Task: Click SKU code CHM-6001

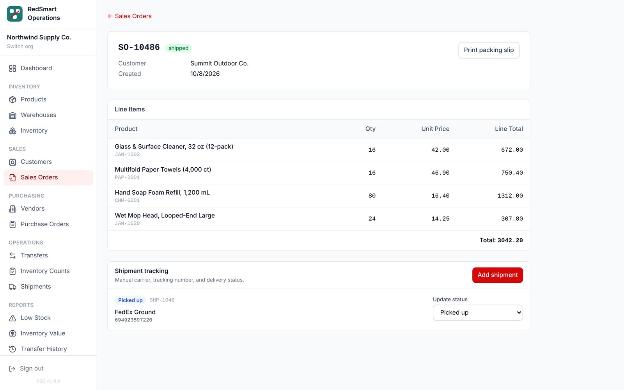Action: point(127,200)
